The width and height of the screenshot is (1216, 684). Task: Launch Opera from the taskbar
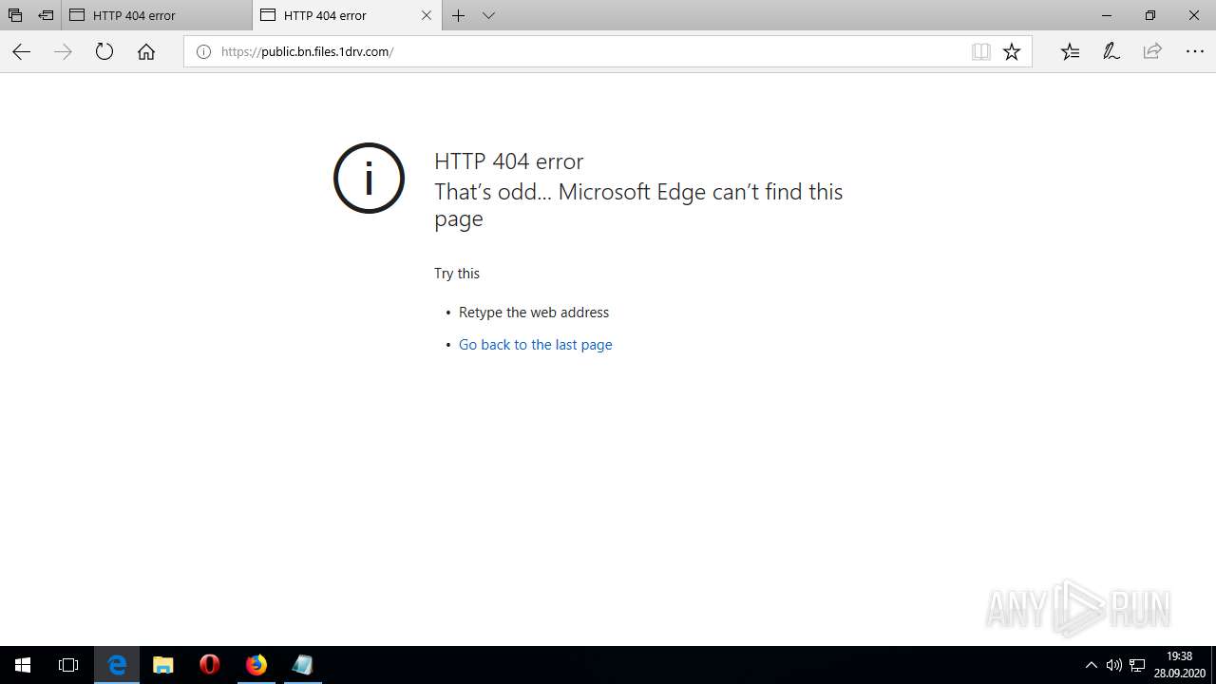[x=210, y=665]
